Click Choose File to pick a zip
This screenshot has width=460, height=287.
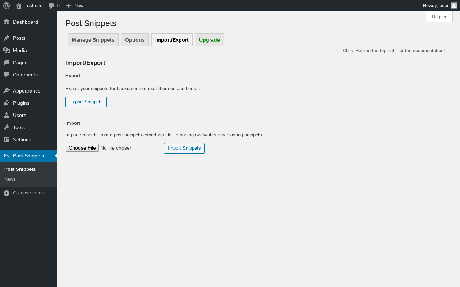[82, 148]
